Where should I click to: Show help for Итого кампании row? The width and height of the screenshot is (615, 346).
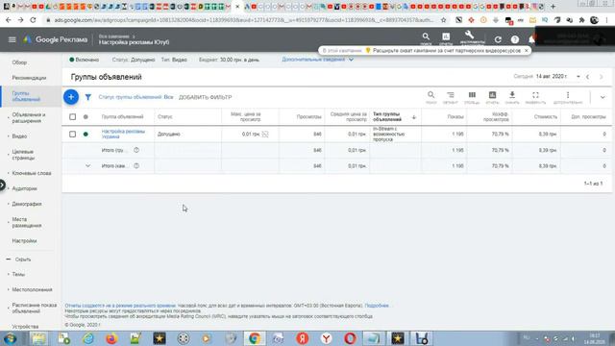pyautogui.click(x=136, y=166)
